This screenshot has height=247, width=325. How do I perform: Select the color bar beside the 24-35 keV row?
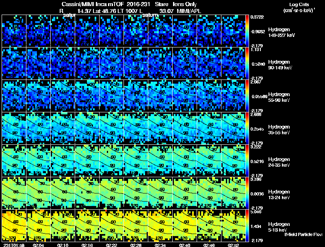click(247, 161)
